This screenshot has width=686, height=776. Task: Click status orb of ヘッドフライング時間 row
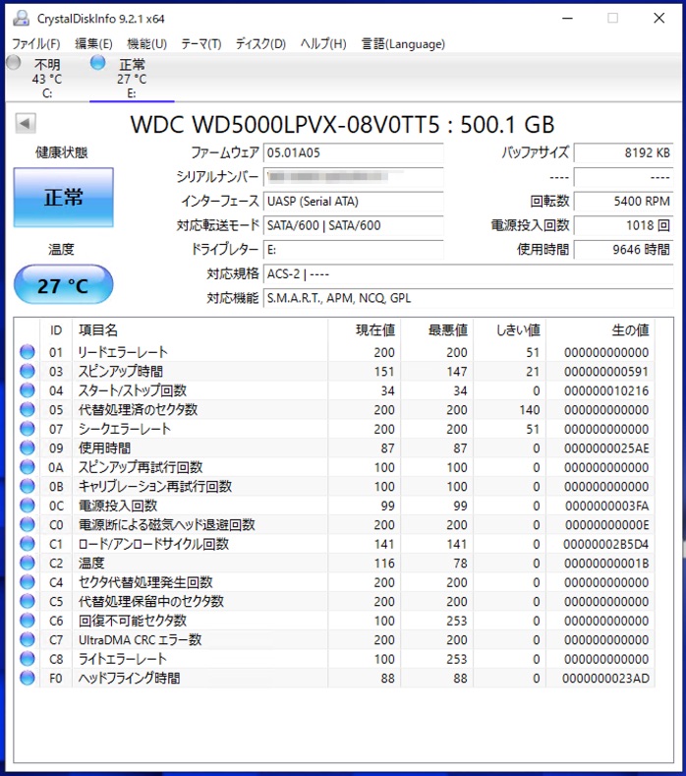28,678
